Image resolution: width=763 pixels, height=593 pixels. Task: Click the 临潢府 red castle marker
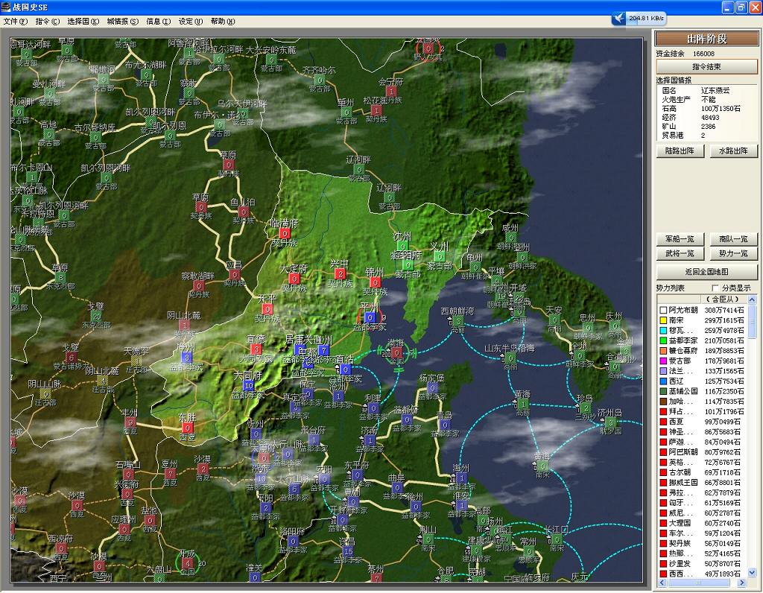(x=285, y=233)
